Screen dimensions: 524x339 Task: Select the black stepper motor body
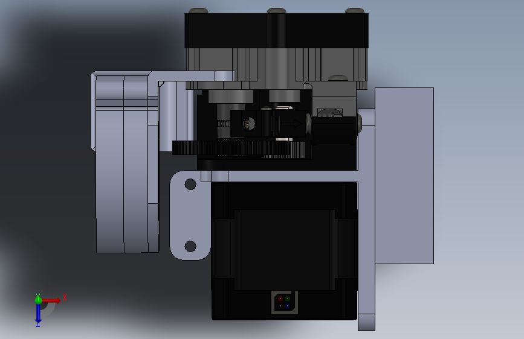pyautogui.click(x=285, y=251)
